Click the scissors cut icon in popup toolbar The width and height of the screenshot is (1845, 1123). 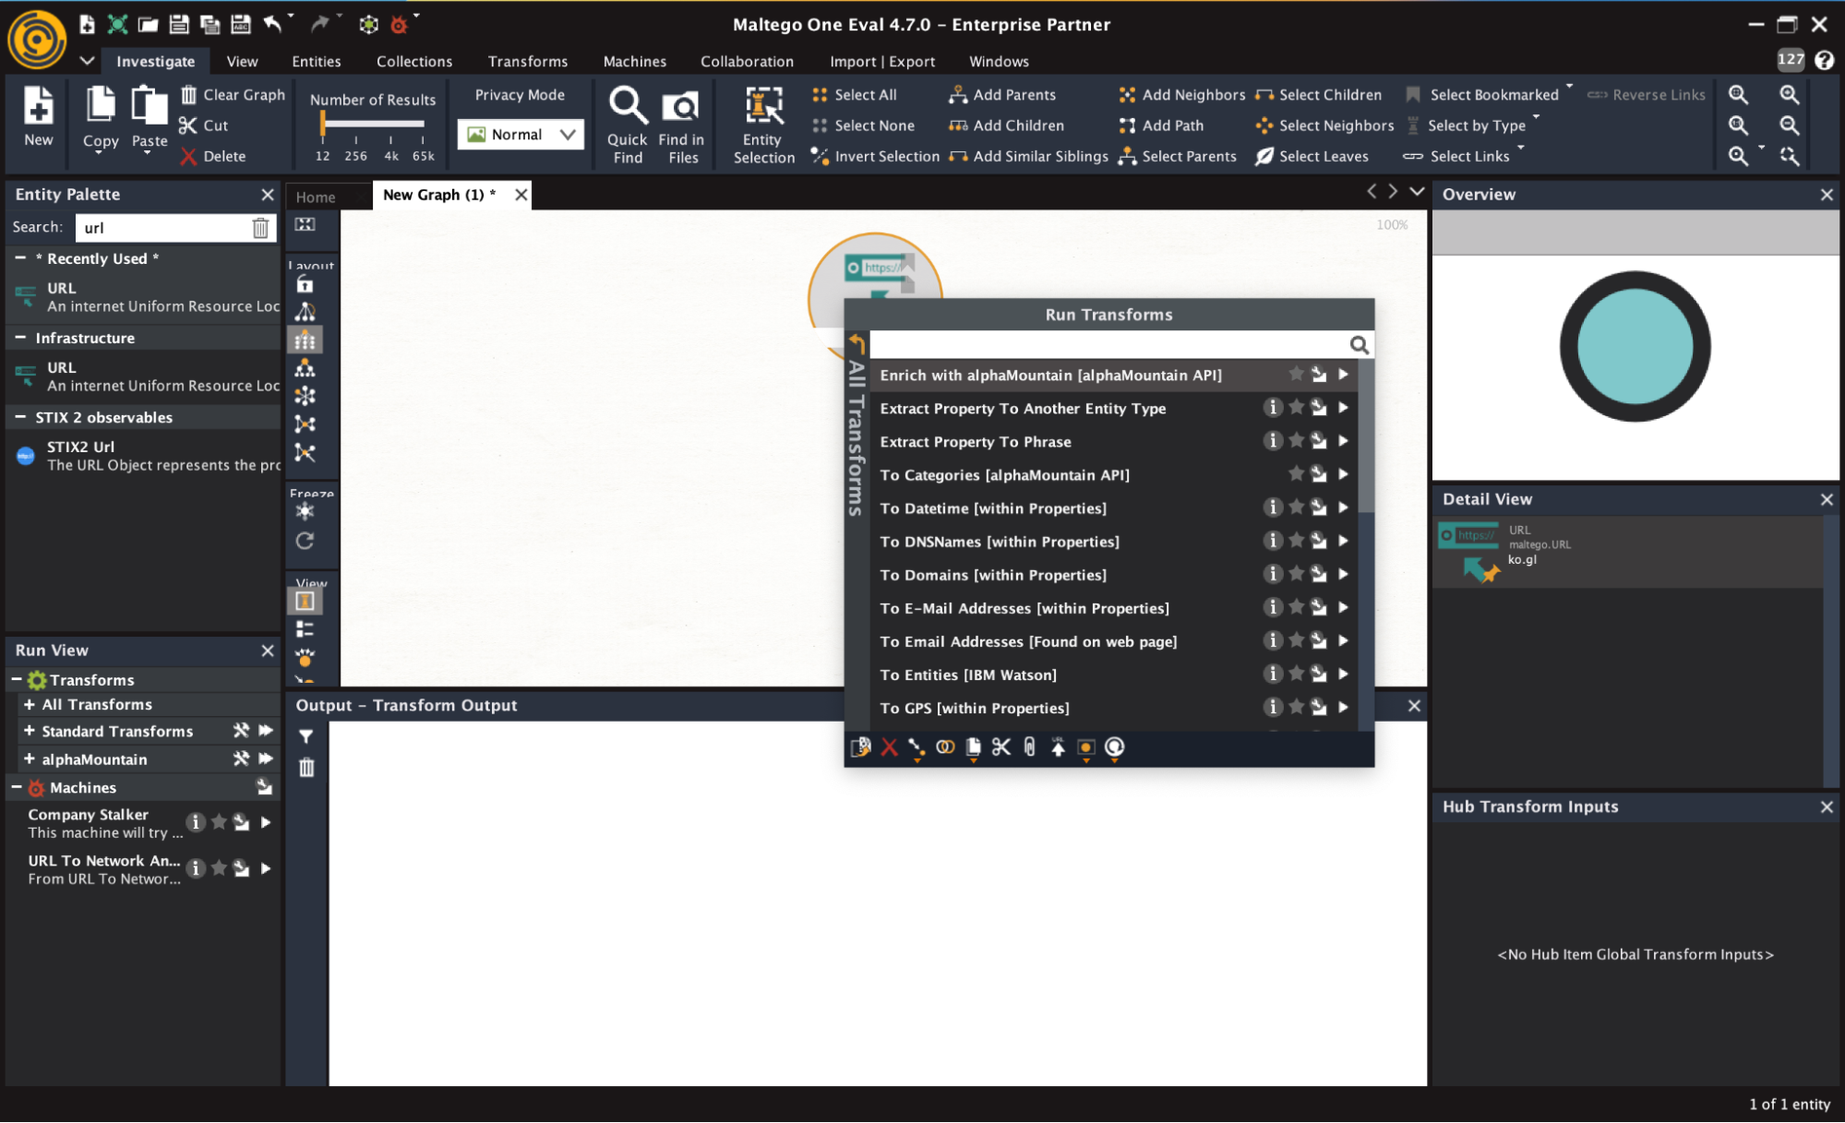(1001, 747)
